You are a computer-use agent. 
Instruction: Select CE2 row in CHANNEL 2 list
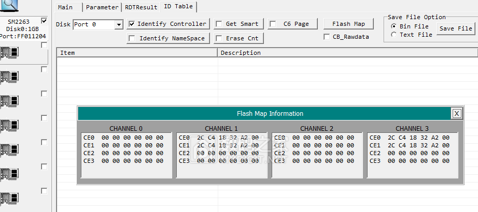[314, 153]
